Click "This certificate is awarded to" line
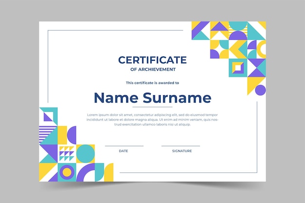The width and height of the screenshot is (305, 203). [152, 83]
